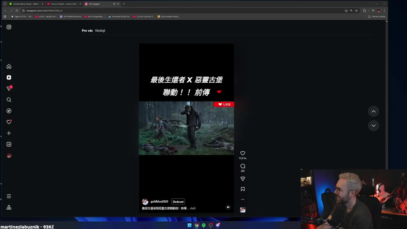Click the Create plus icon in sidebar
Viewport: 407px width, 229px height.
coord(9,133)
